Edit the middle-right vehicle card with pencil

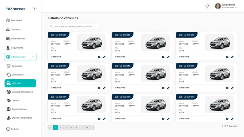click(232, 88)
